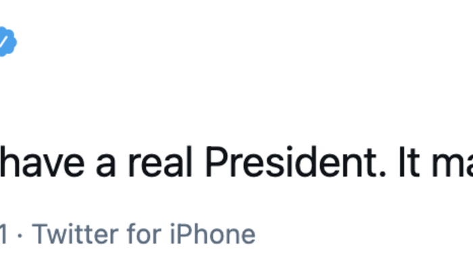The height and width of the screenshot is (270, 473).
Task: Click the blue verified checkmark badge
Action: [6, 43]
